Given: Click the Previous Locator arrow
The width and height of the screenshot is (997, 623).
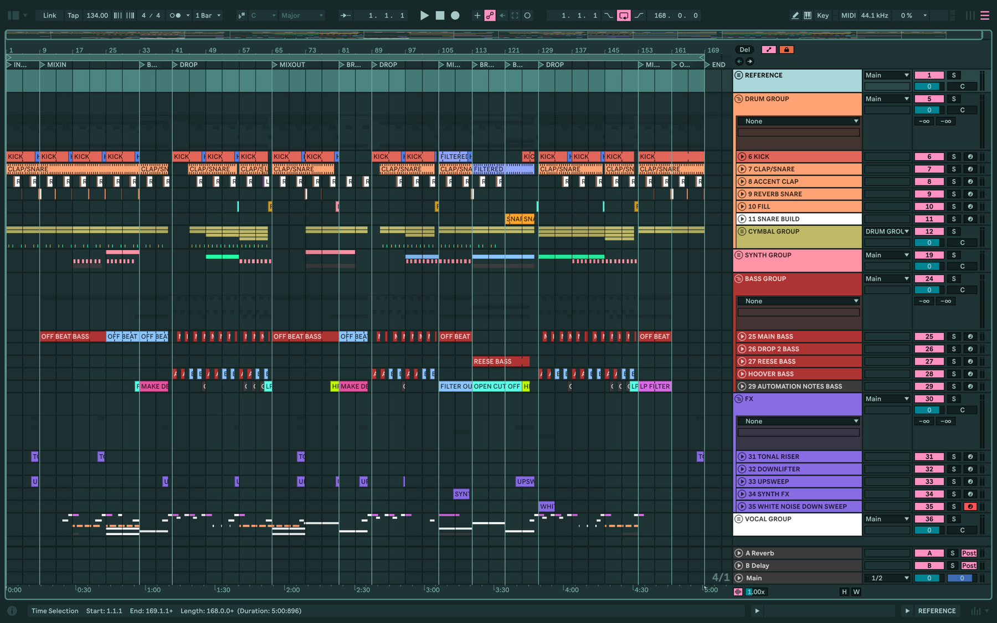Looking at the screenshot, I should (x=739, y=61).
